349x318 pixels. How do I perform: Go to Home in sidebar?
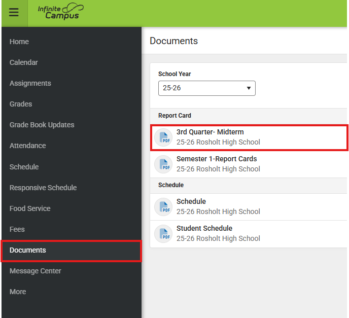19,42
